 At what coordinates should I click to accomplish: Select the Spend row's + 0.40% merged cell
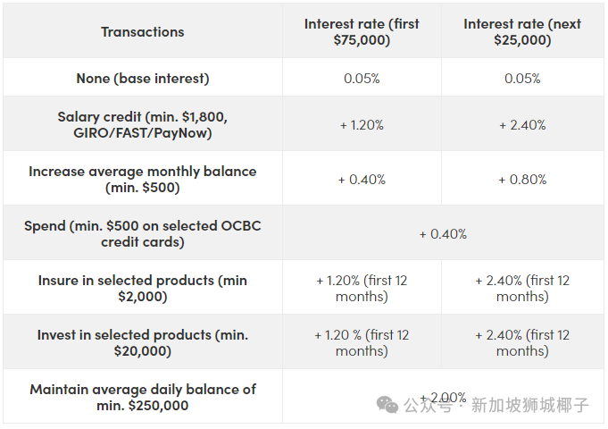pos(443,234)
